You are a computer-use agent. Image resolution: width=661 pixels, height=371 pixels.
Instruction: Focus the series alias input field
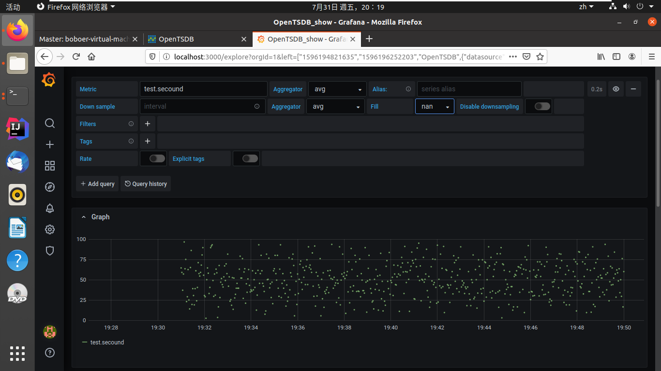click(x=469, y=89)
